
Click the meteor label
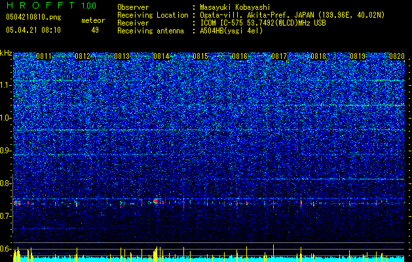click(x=93, y=20)
